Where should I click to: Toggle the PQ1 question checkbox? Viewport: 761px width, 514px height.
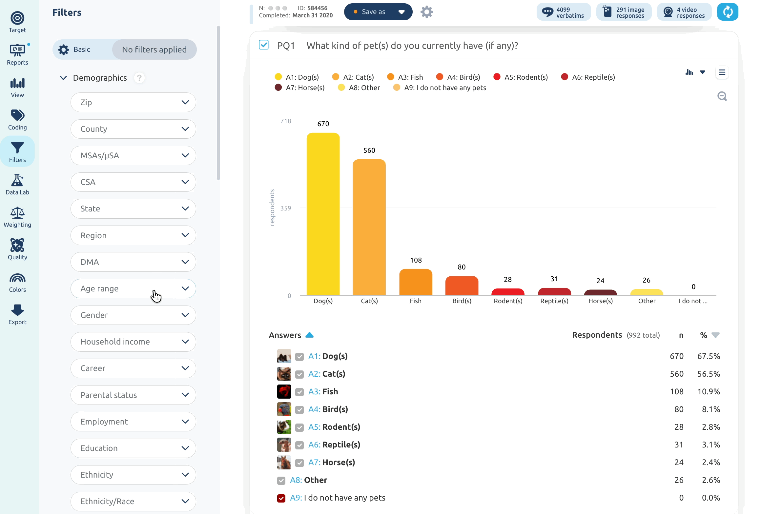click(x=264, y=45)
